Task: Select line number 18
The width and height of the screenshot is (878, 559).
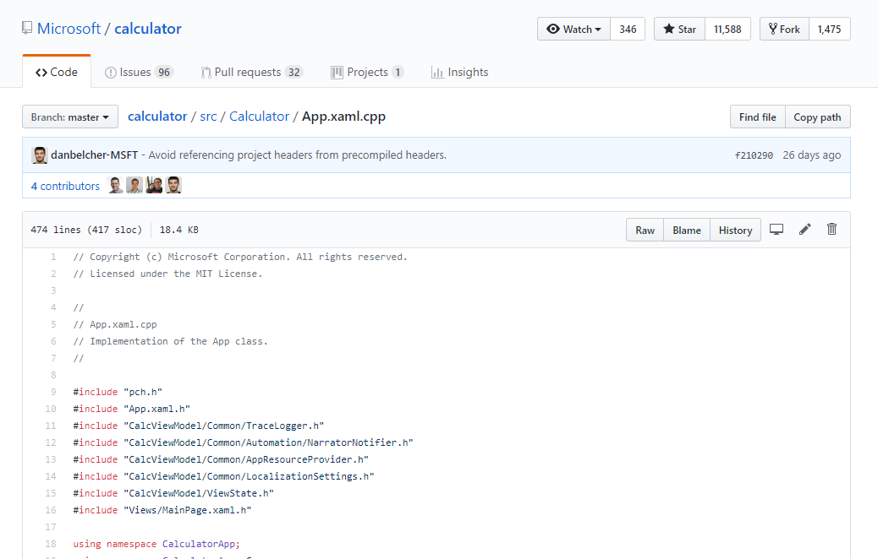Action: [51, 543]
